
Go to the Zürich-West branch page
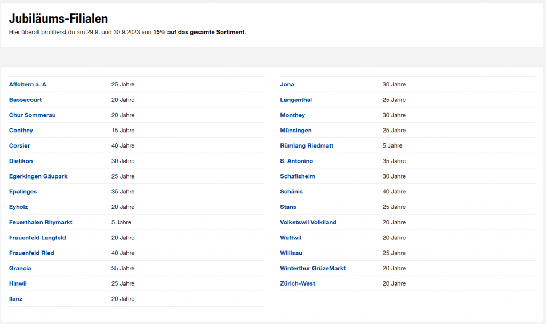click(298, 283)
